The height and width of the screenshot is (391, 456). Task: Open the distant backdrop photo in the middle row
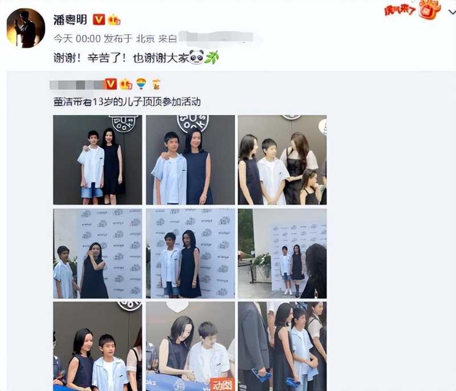pyautogui.click(x=282, y=254)
